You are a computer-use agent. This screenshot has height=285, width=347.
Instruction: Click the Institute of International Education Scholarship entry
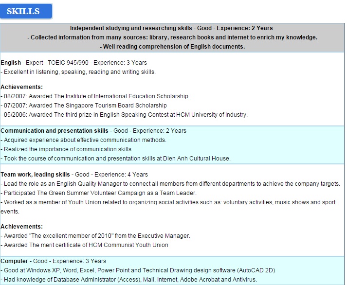(94, 96)
